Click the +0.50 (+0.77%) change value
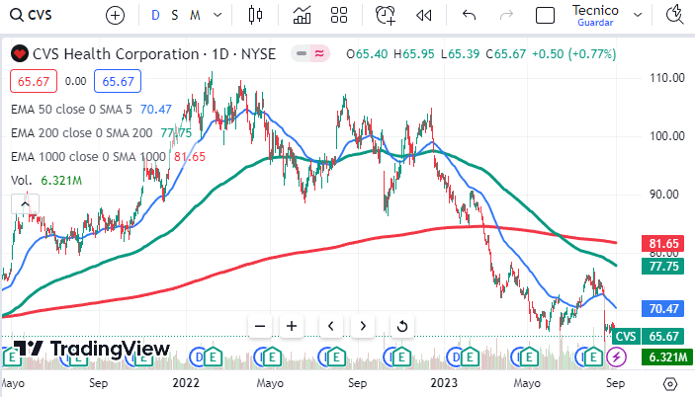 point(574,54)
